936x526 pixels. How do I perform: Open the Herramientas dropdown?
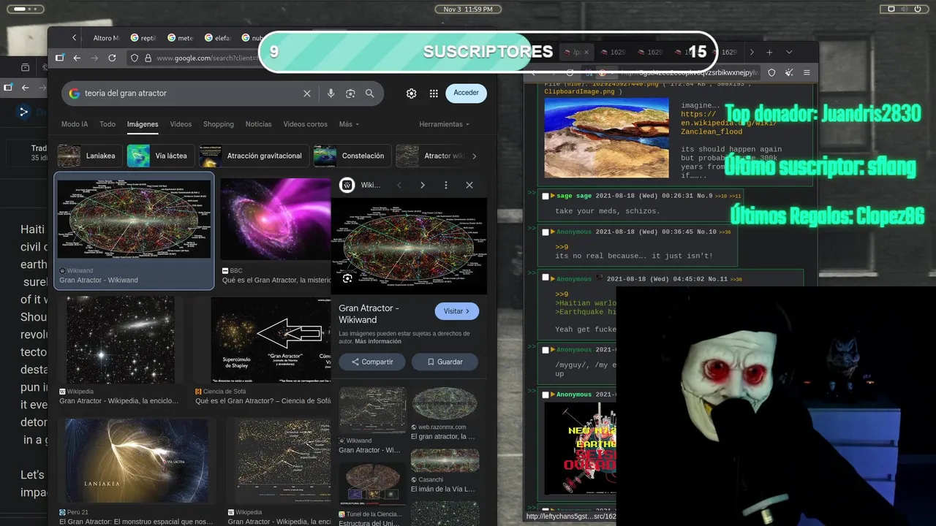445,124
